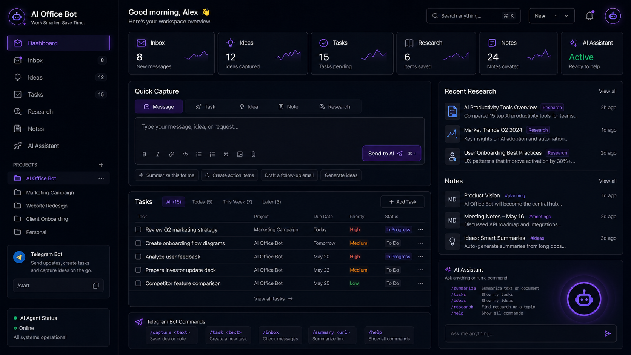The height and width of the screenshot is (355, 631).
Task: Check the Review Q2 marketing strategy task
Action: click(138, 229)
